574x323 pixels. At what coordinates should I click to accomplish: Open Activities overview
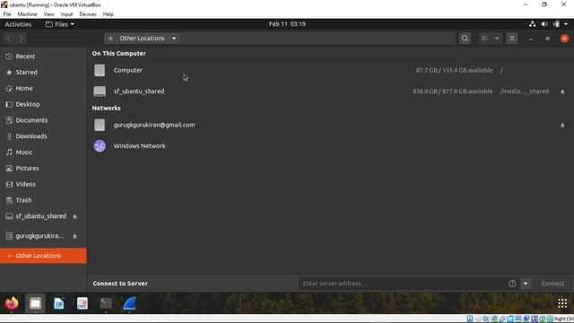click(18, 24)
